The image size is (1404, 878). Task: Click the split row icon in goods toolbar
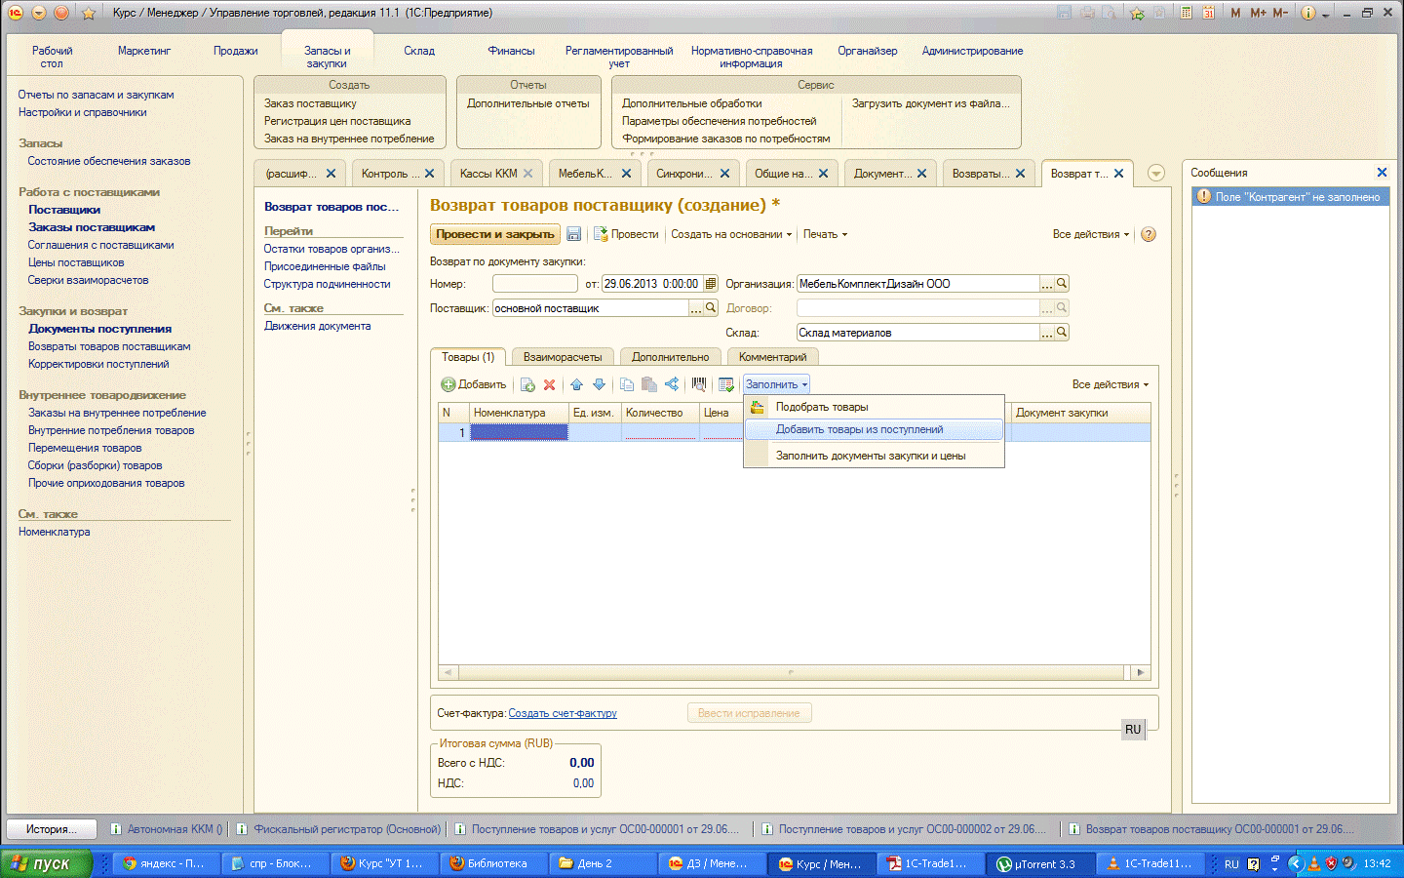[x=672, y=384]
